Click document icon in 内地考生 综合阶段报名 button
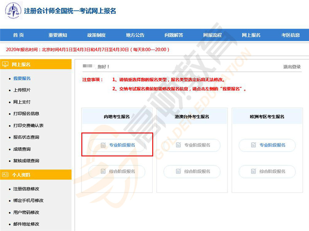Viewport: 309px width, 231px height. coord(103,172)
